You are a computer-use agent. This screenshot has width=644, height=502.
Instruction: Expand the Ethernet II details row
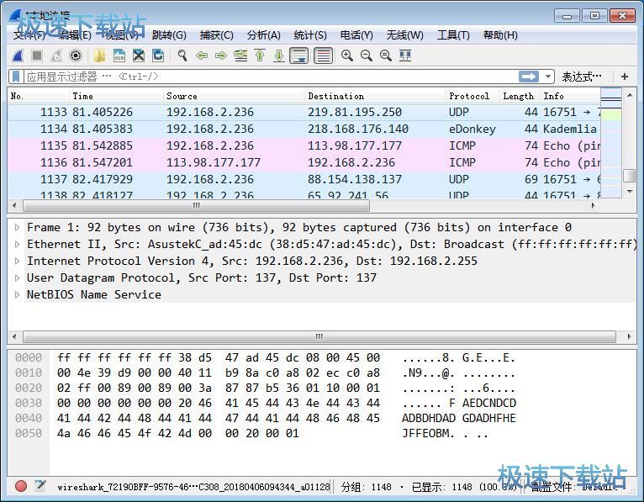point(17,244)
